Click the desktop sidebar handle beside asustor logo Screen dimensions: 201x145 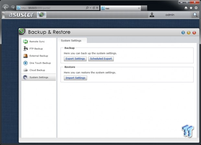[x=4, y=15]
